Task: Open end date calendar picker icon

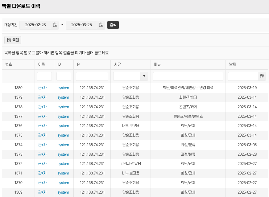Action: coord(101,25)
